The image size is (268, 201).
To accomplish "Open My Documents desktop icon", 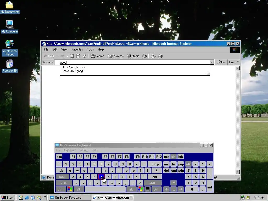I will pos(10,7).
